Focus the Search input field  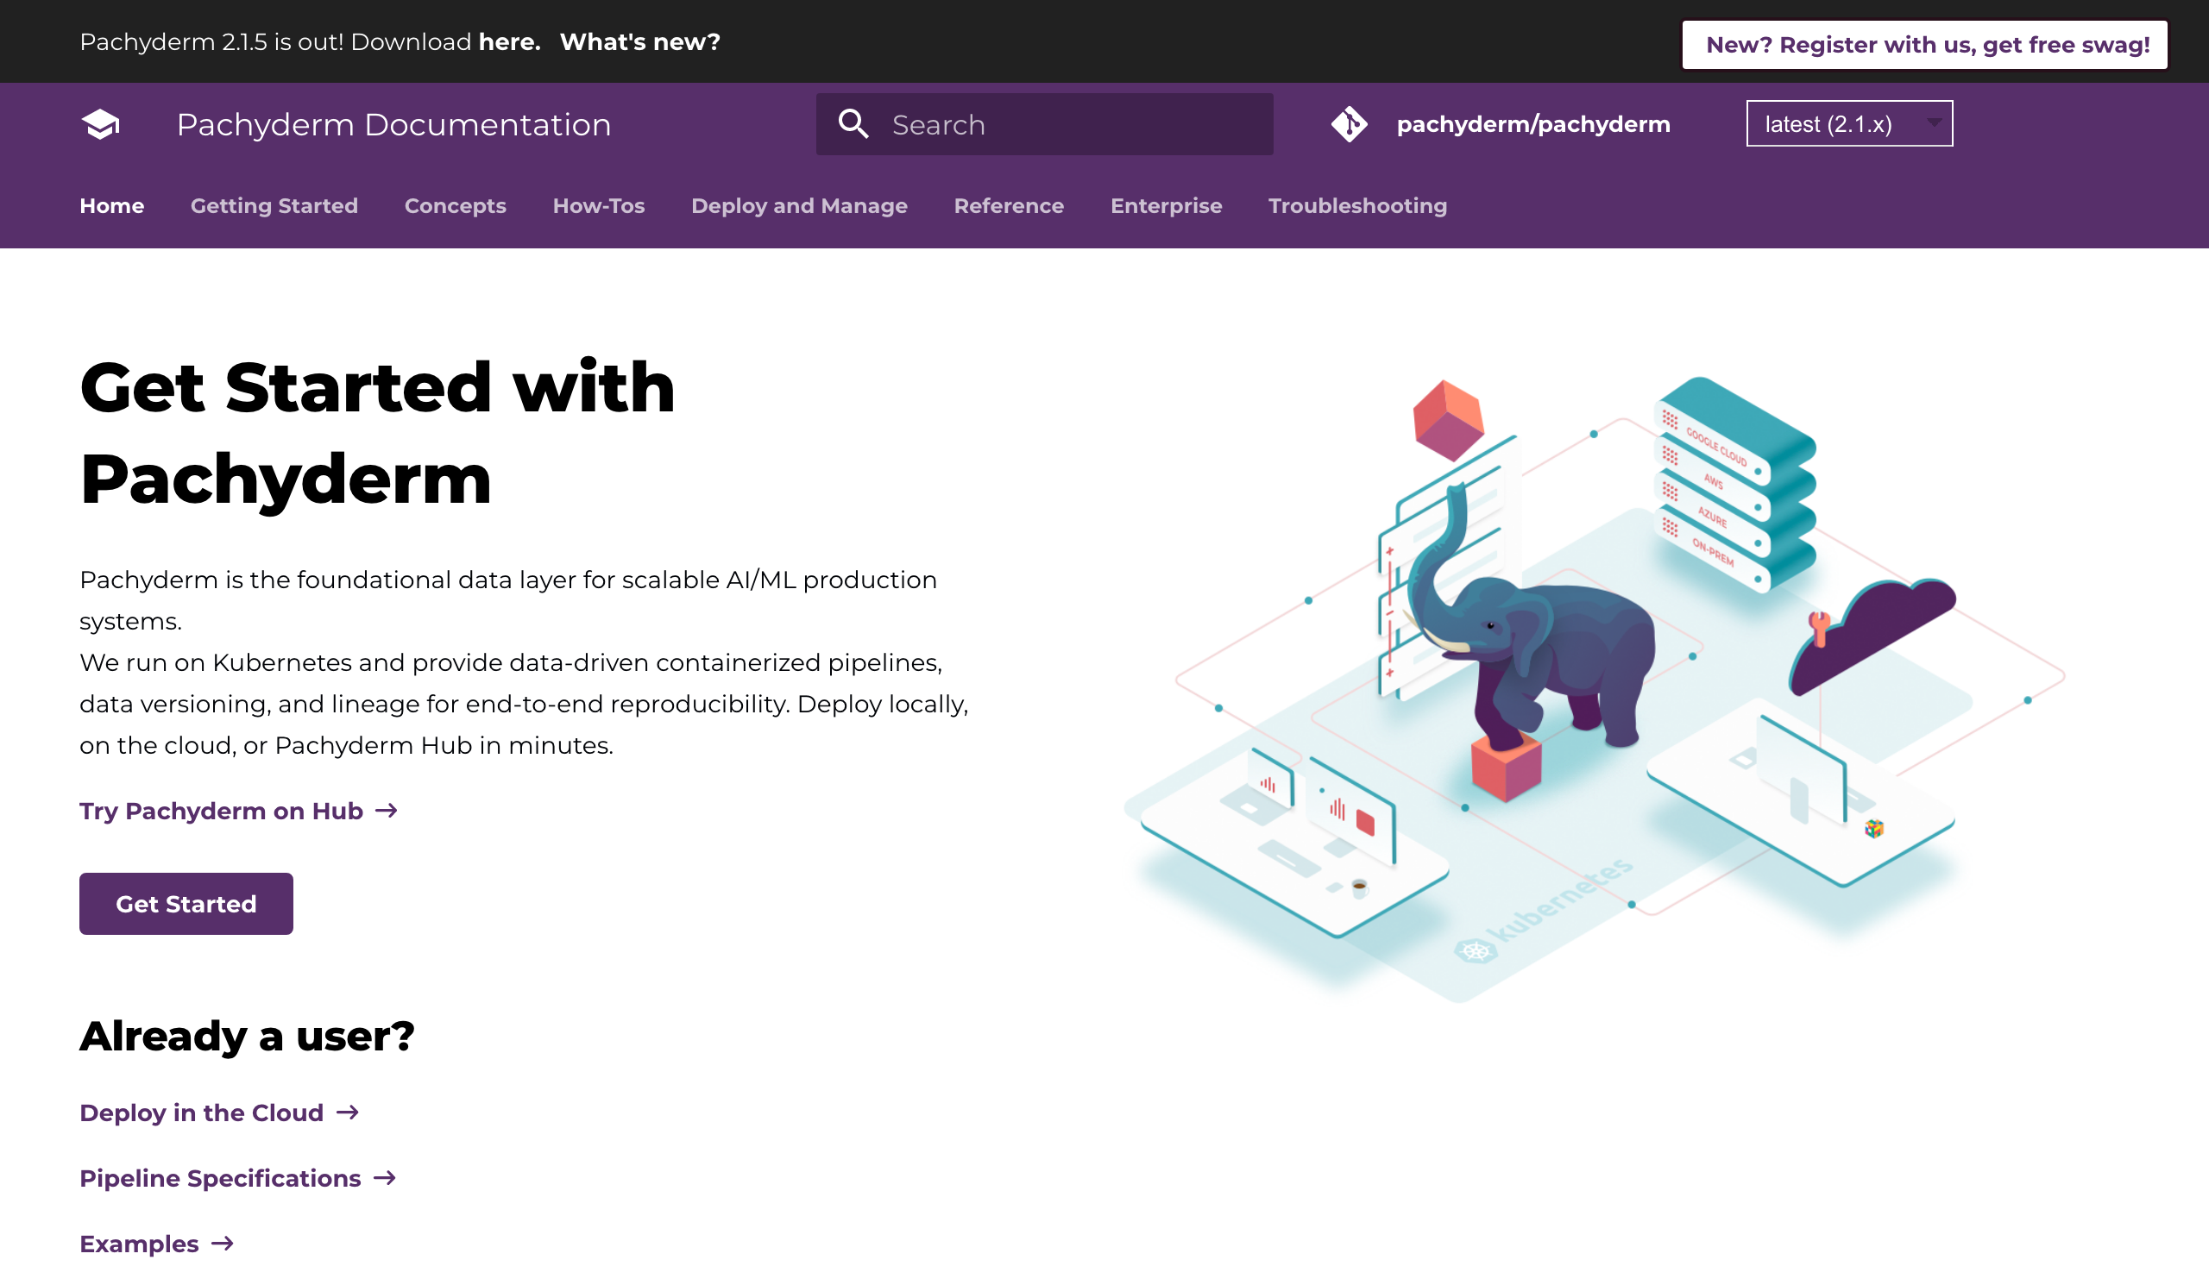(1044, 124)
